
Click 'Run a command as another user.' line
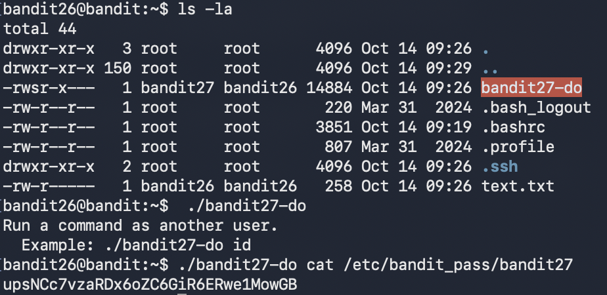pos(141,226)
